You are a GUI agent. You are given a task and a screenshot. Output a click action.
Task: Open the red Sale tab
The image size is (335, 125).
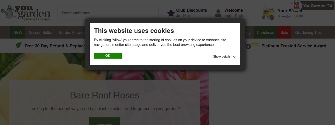pos(284,33)
